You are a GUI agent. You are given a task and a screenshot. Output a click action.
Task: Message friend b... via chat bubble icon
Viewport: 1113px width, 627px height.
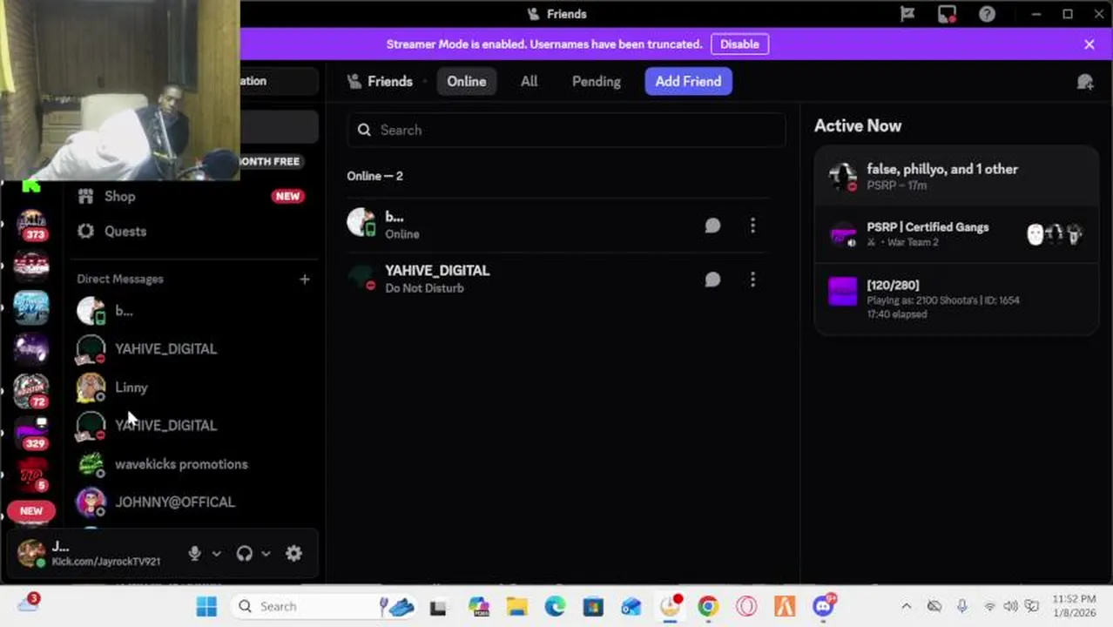click(712, 226)
